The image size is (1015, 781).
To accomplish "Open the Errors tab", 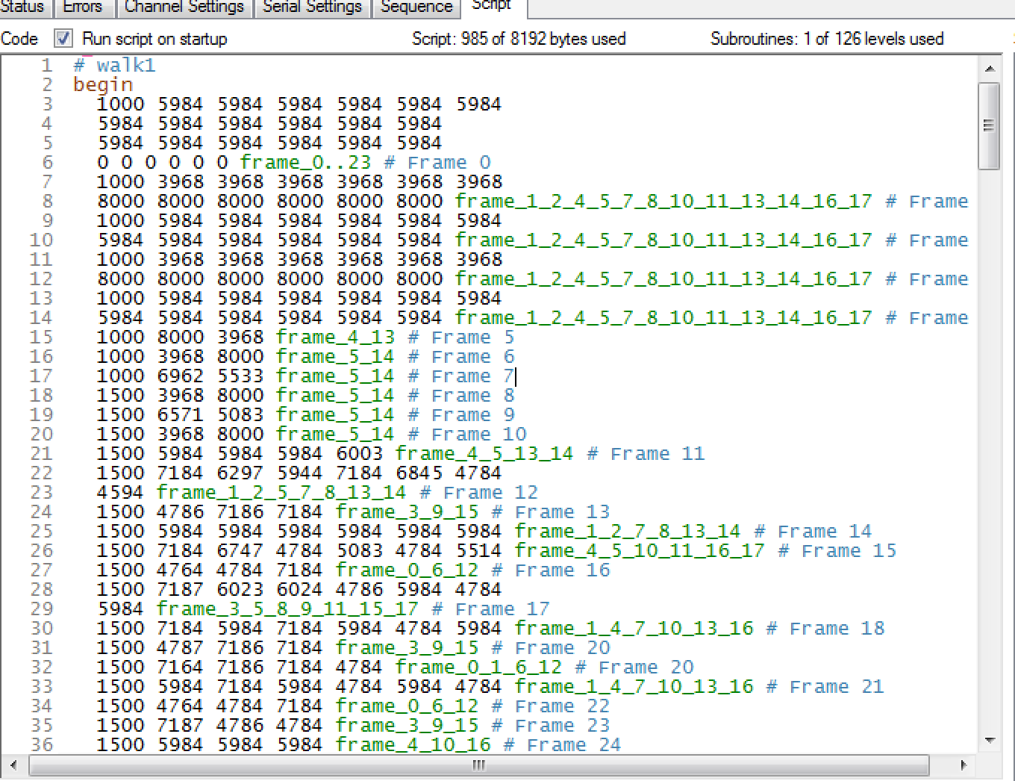I will pyautogui.click(x=83, y=6).
